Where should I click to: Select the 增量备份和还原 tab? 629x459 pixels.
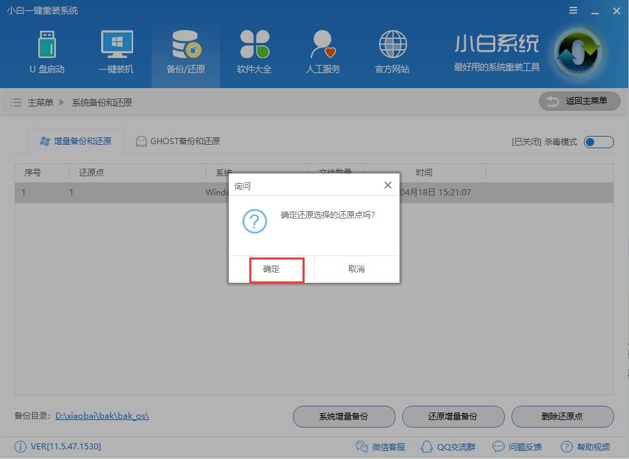pos(76,142)
